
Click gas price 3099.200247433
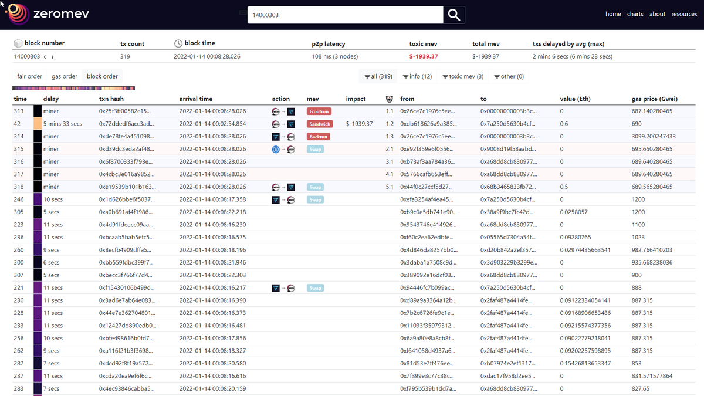click(654, 137)
